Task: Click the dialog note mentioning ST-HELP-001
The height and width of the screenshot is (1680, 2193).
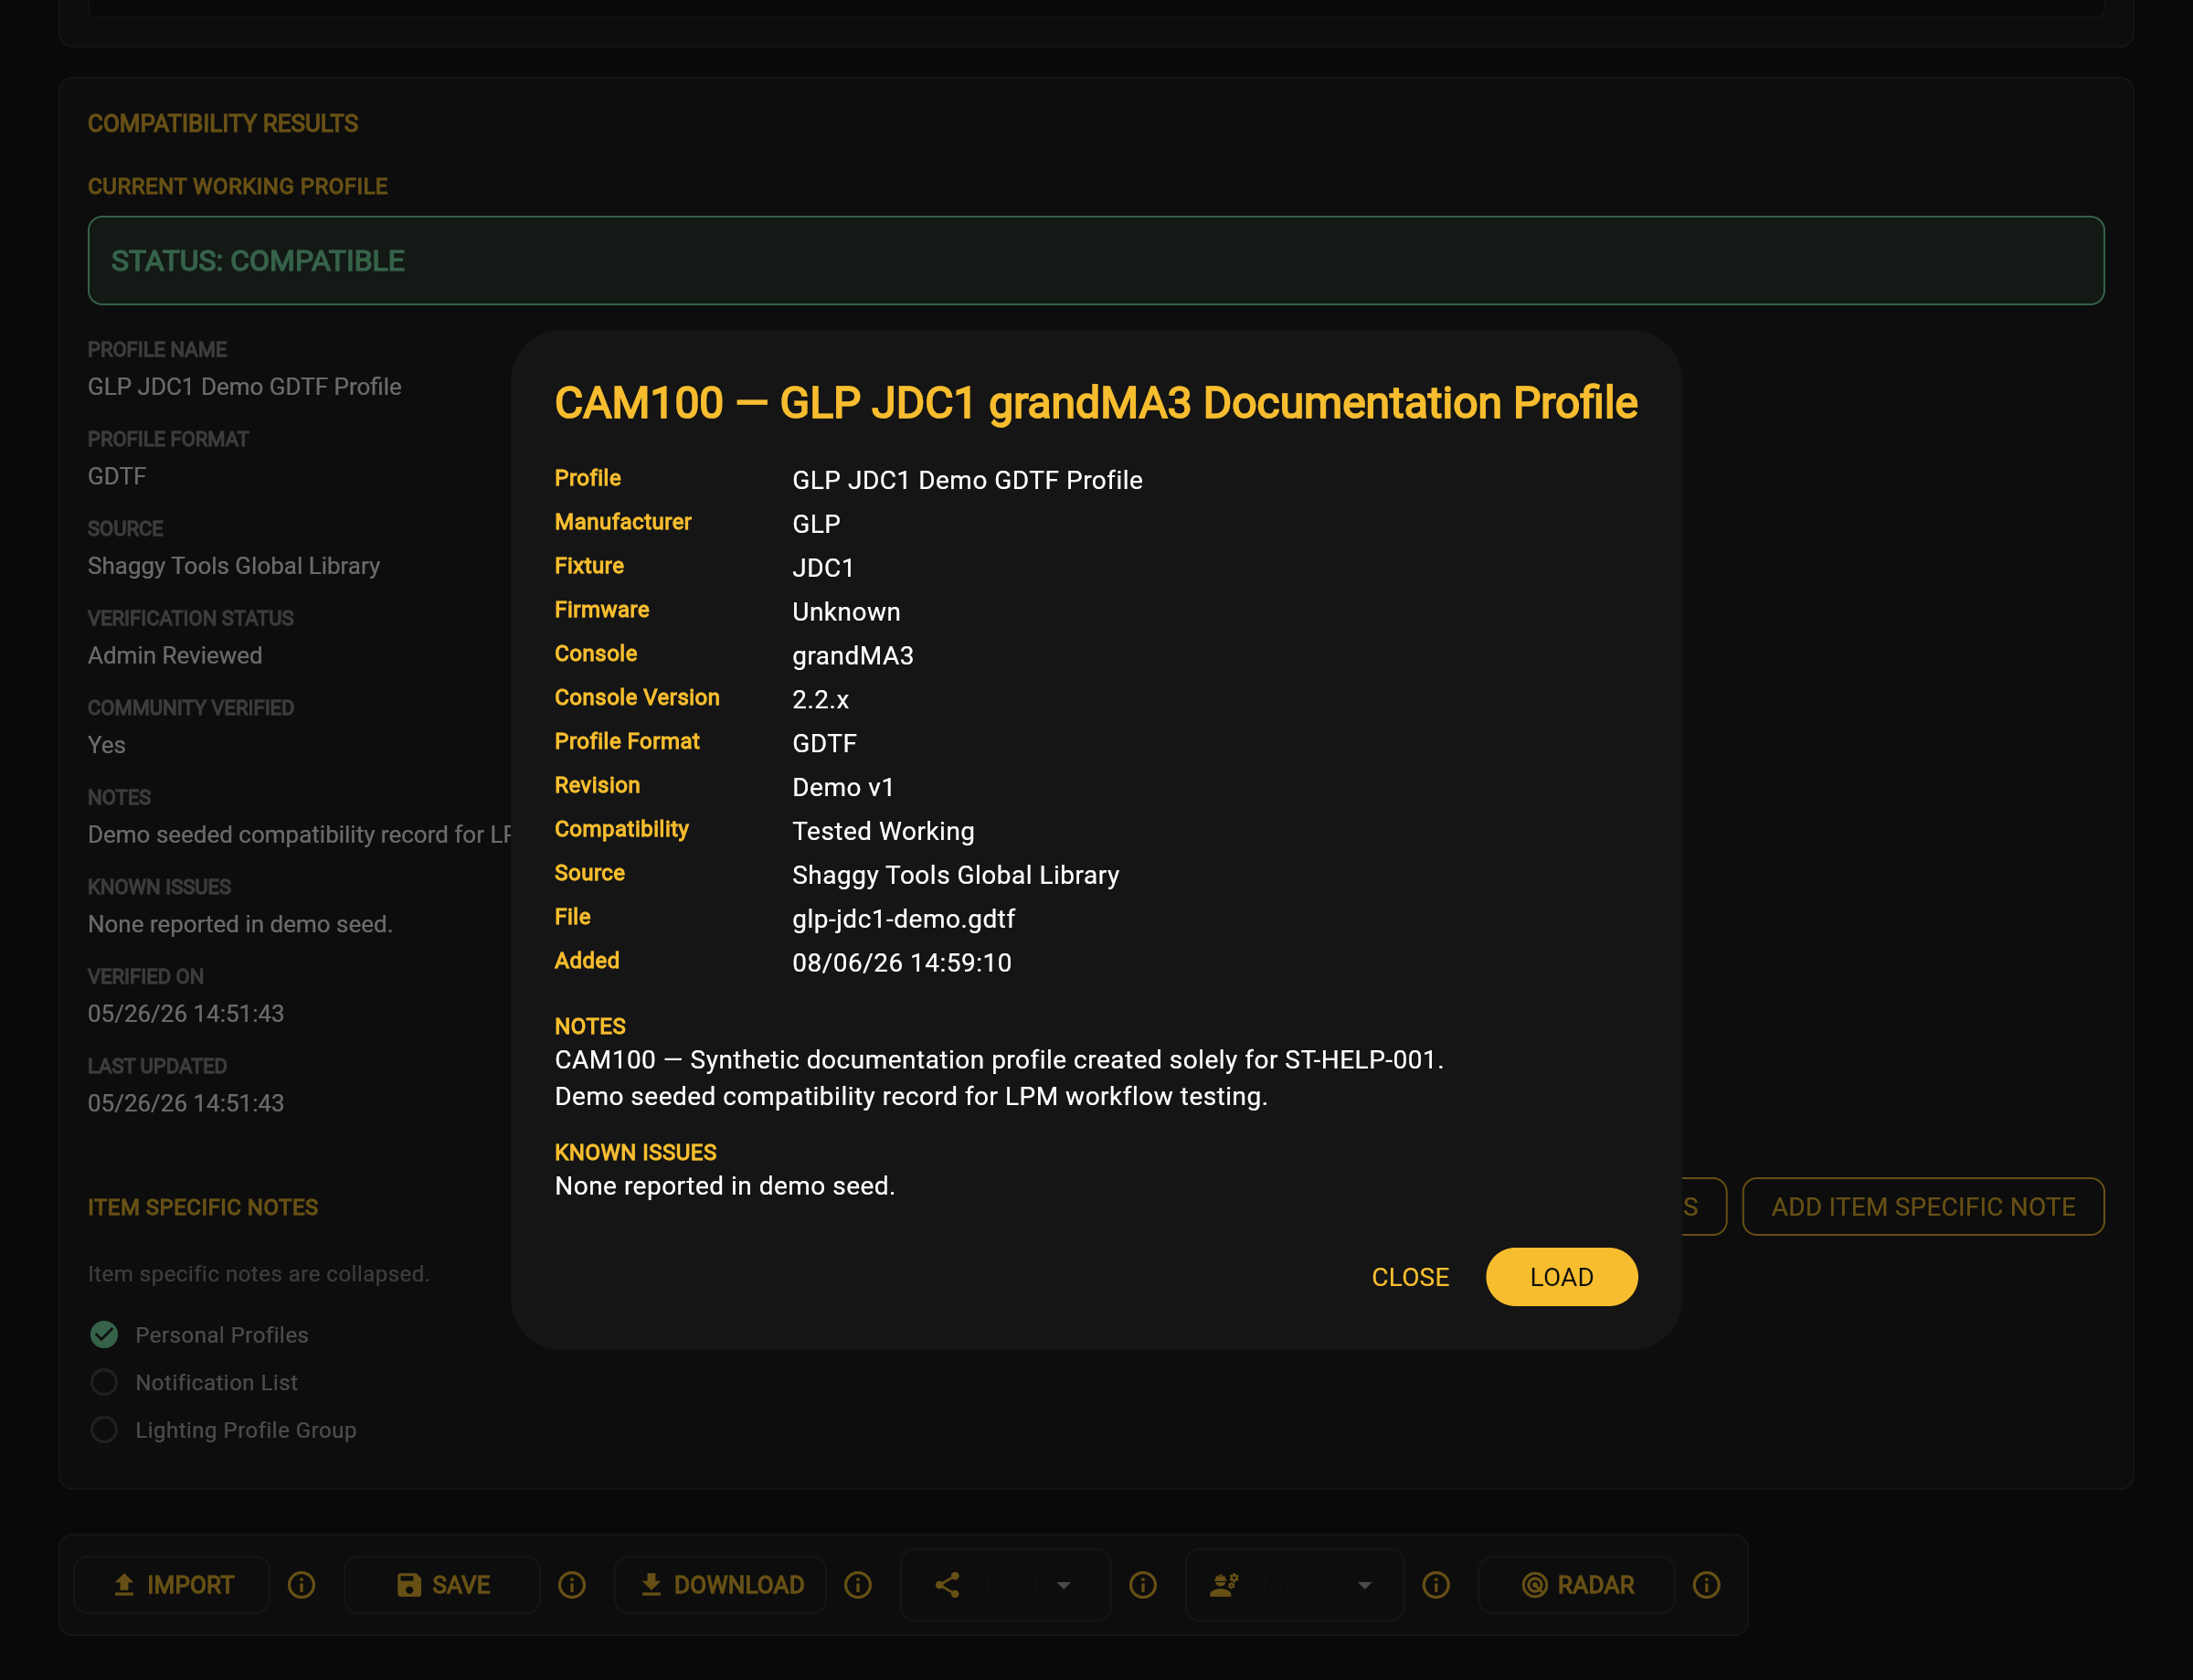Action: coord(999,1059)
